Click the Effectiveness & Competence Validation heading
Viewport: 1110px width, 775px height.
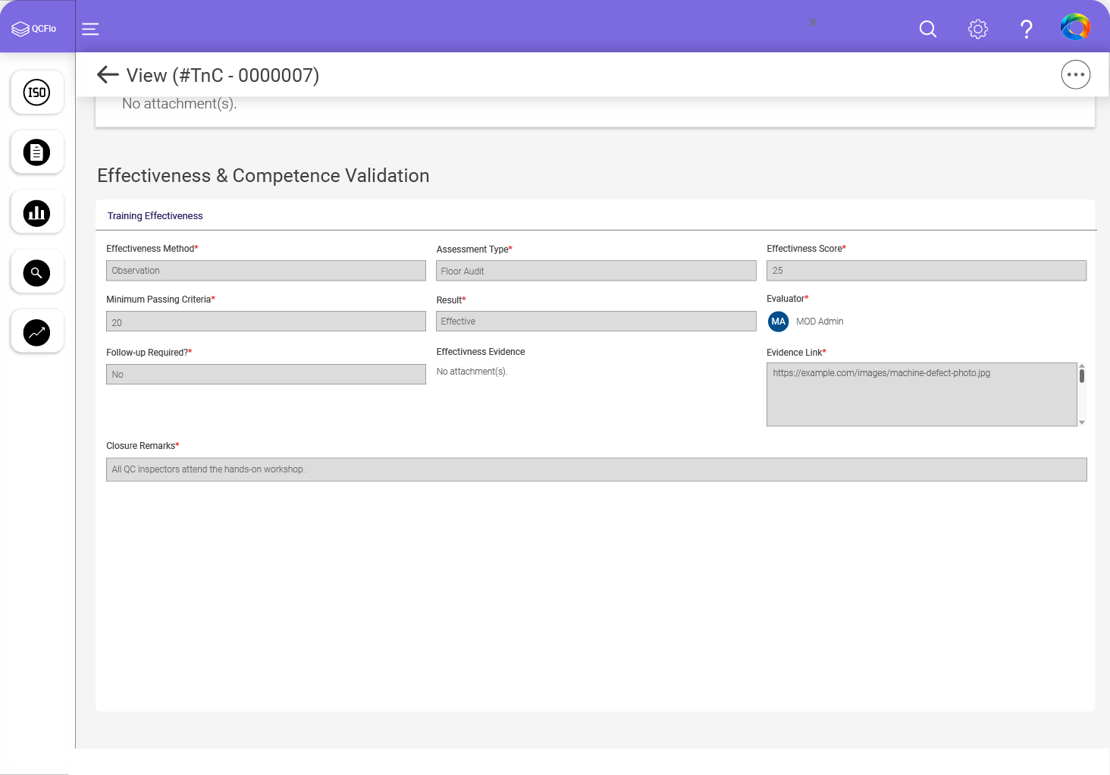[263, 176]
